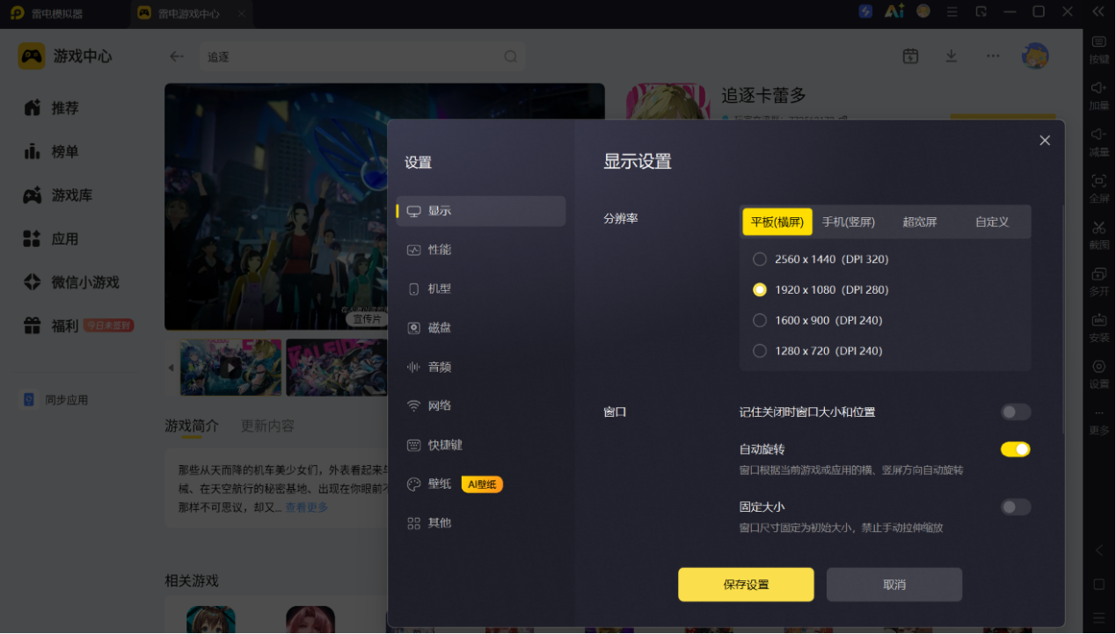Click the Android home square button

point(1099,585)
